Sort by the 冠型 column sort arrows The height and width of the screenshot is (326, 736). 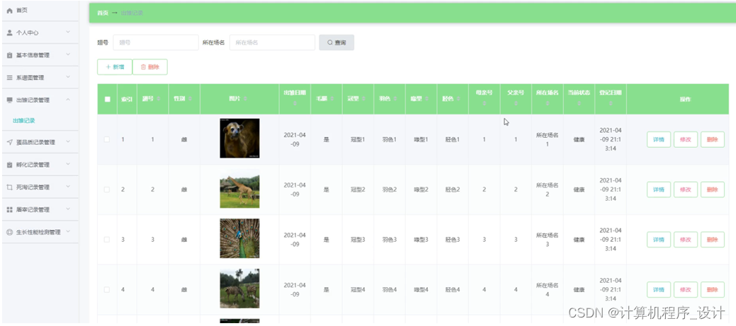pos(364,99)
